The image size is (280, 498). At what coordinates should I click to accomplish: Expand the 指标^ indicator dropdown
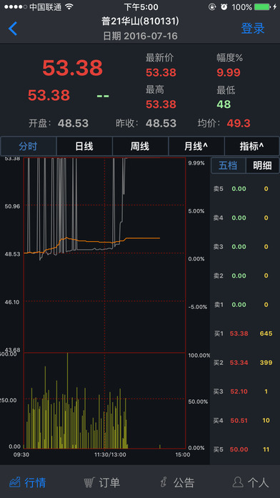pyautogui.click(x=251, y=147)
